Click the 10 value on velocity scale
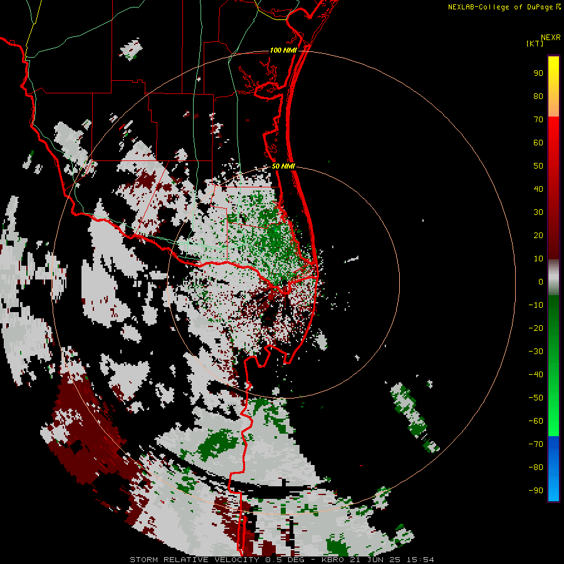Viewport: 564px width, 564px height. coord(538,259)
